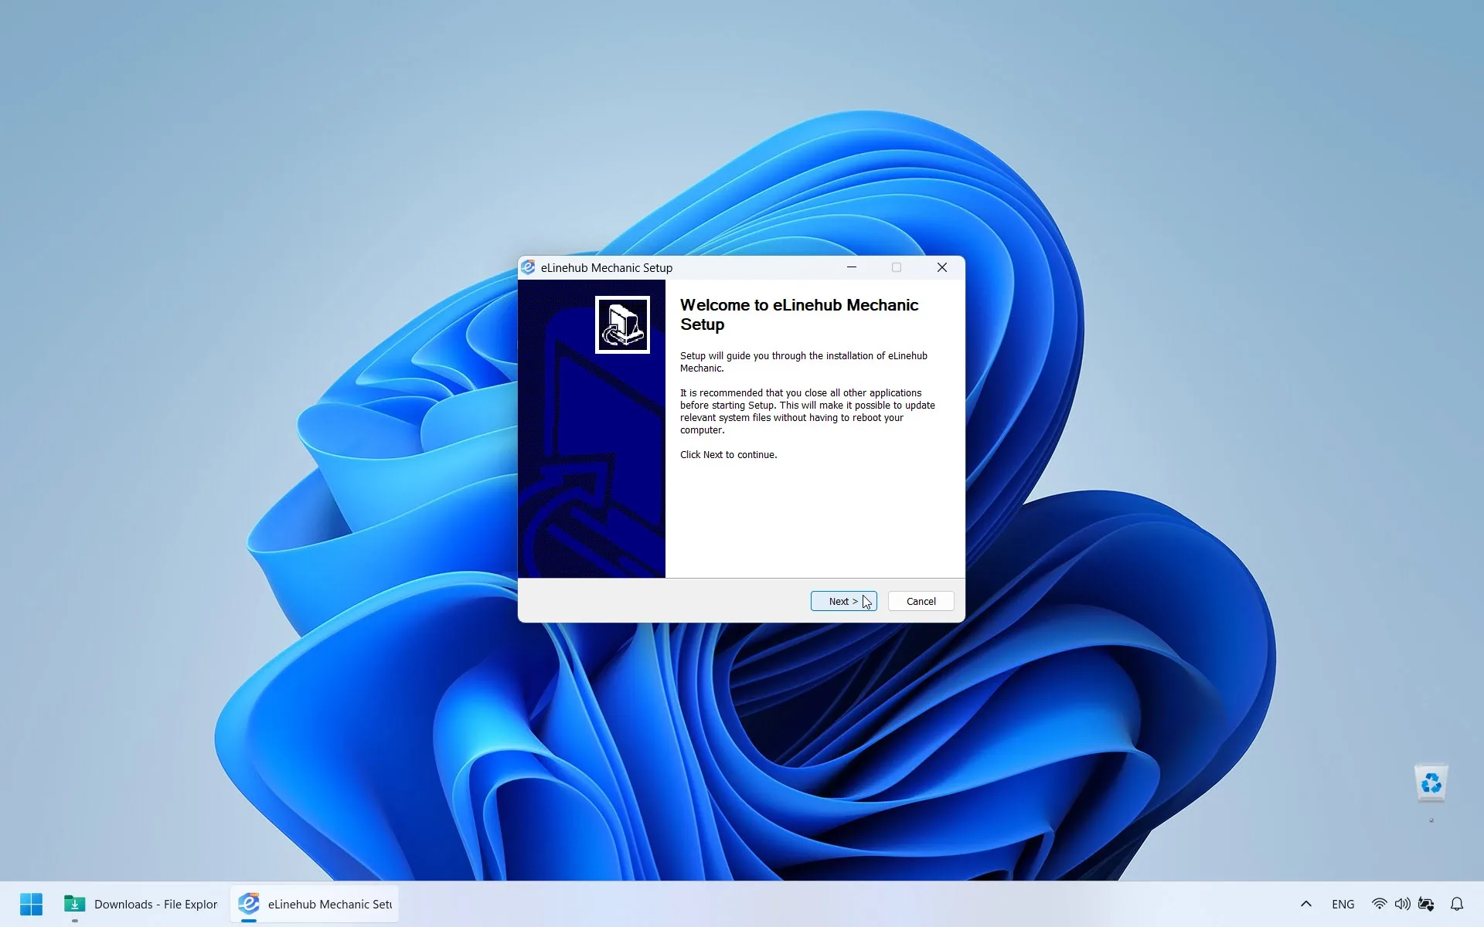Viewport: 1484px width, 927px height.
Task: Click the 'Click Next to continue.' text
Action: click(x=728, y=454)
